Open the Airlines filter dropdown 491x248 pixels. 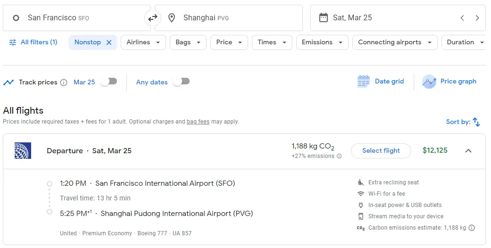pos(143,42)
